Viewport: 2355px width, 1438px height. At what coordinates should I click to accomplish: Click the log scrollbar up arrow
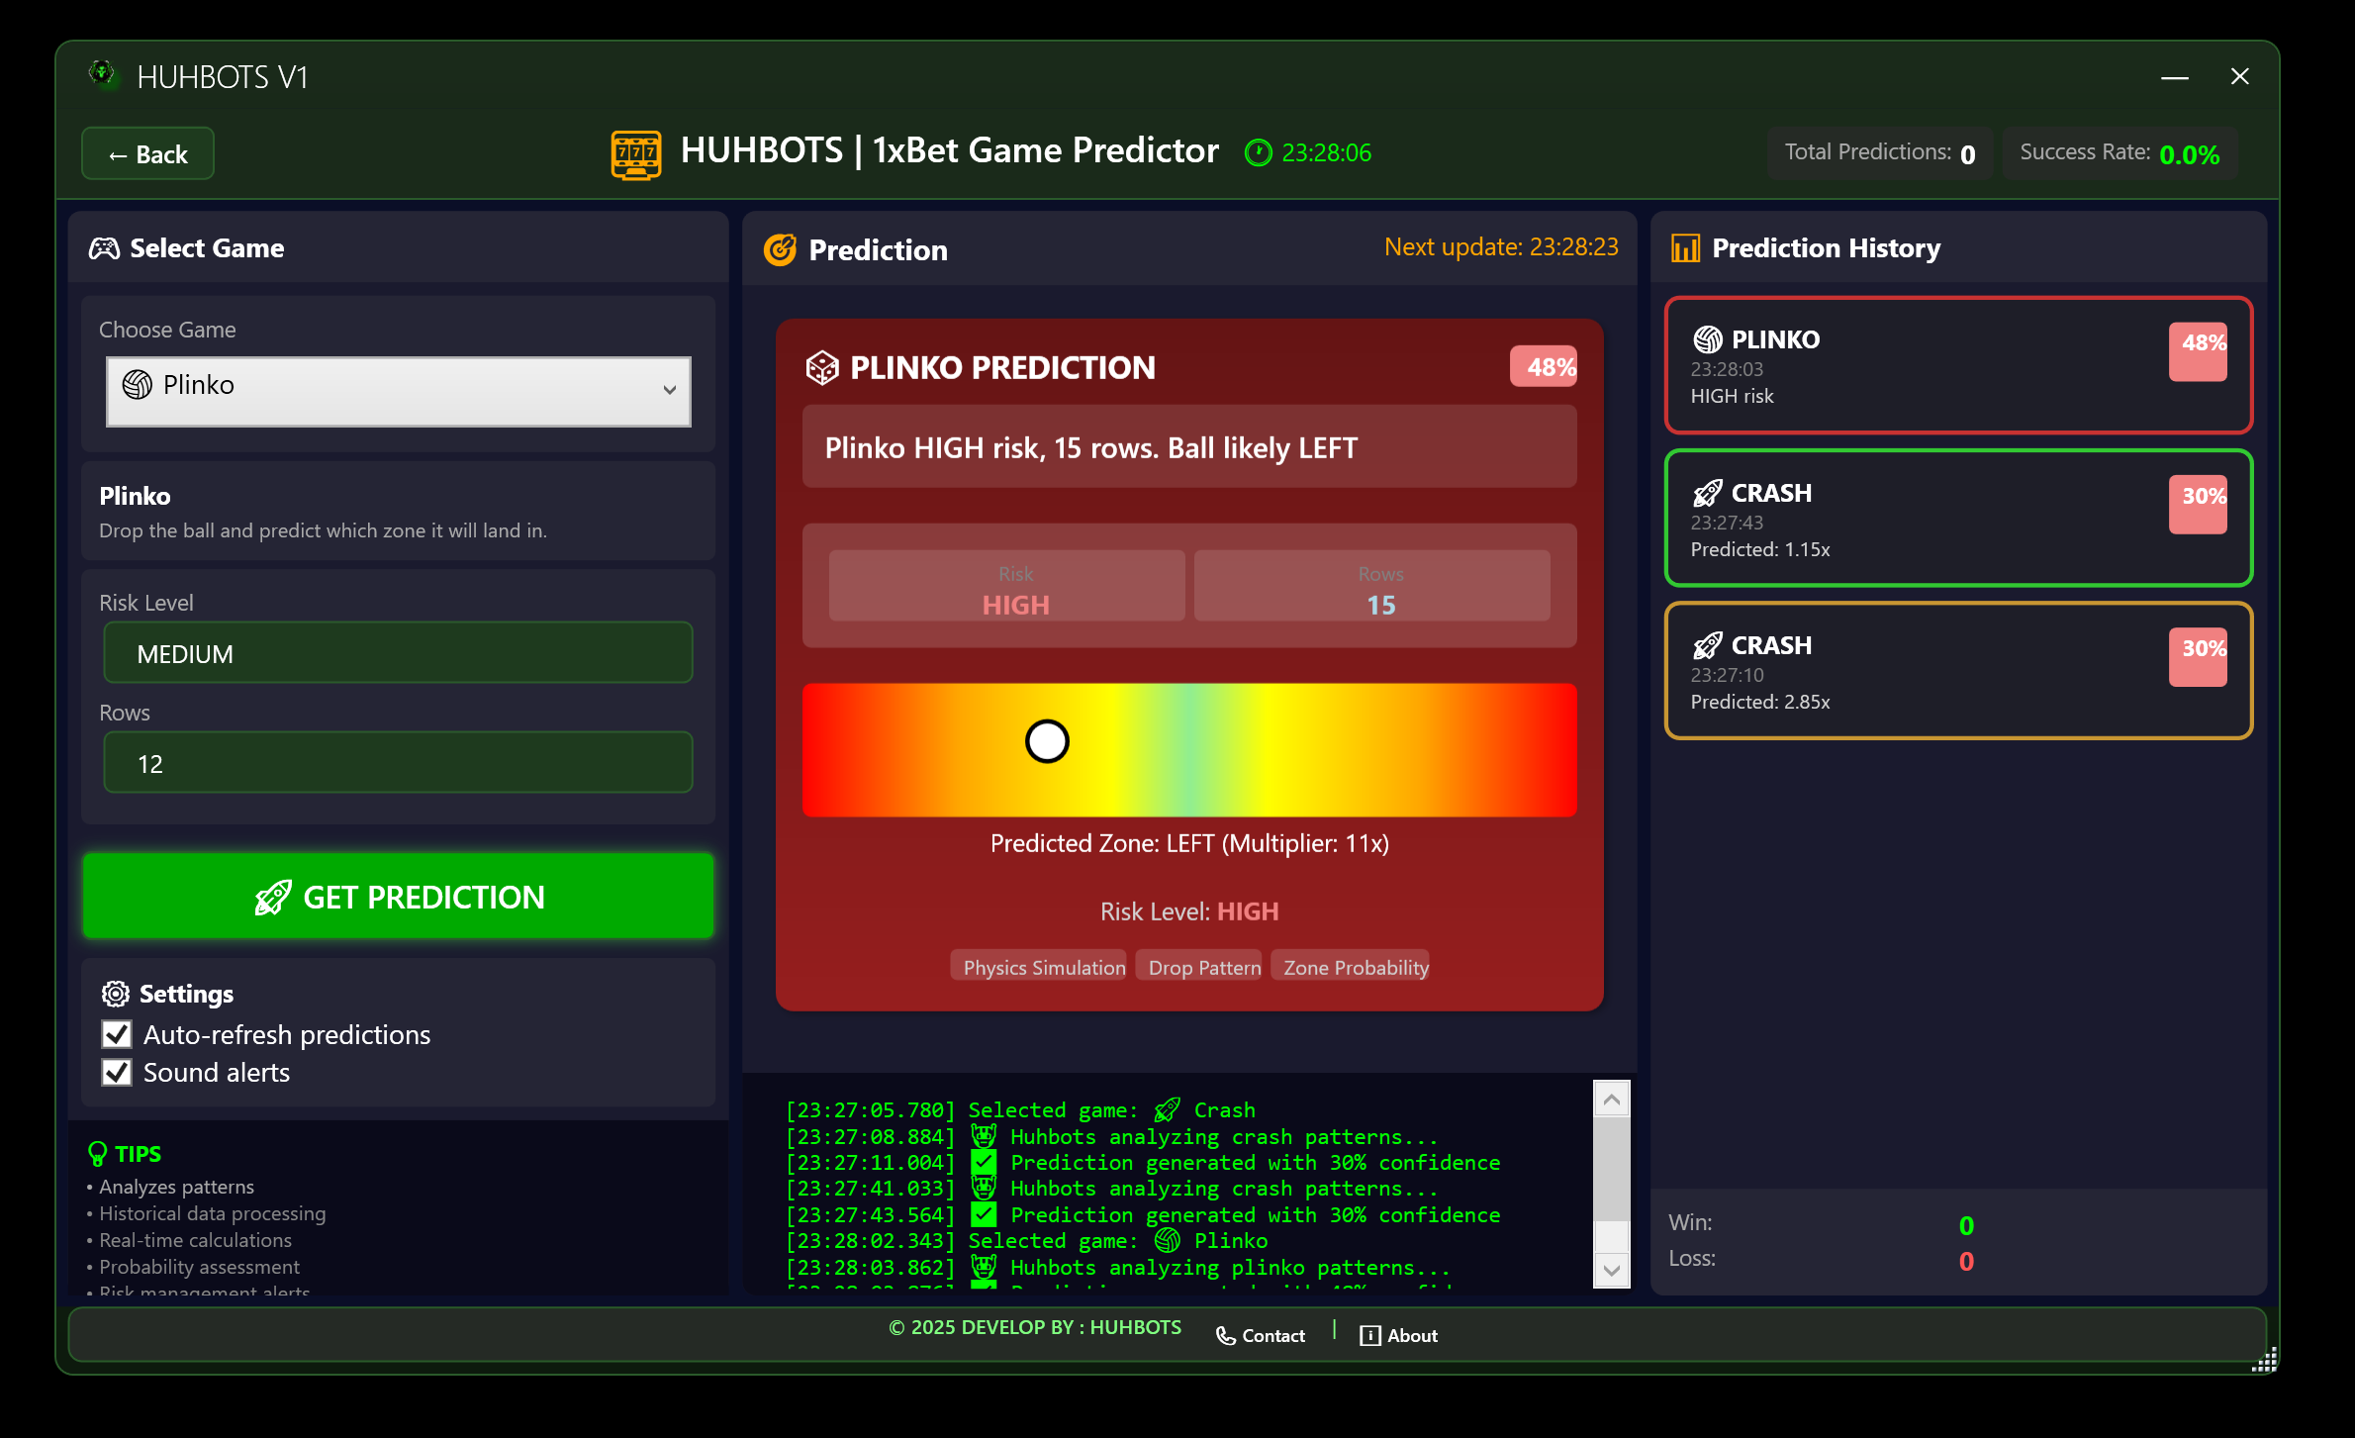(1611, 1100)
